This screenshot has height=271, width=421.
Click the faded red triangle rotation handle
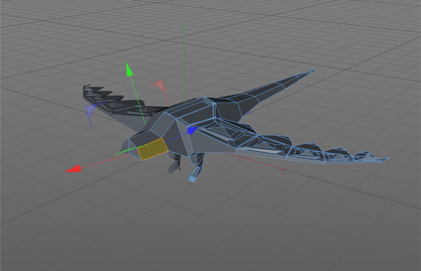(x=159, y=85)
